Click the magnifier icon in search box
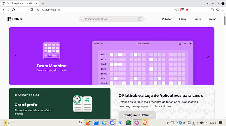Viewport: 226px width, 126px height. coord(82,19)
